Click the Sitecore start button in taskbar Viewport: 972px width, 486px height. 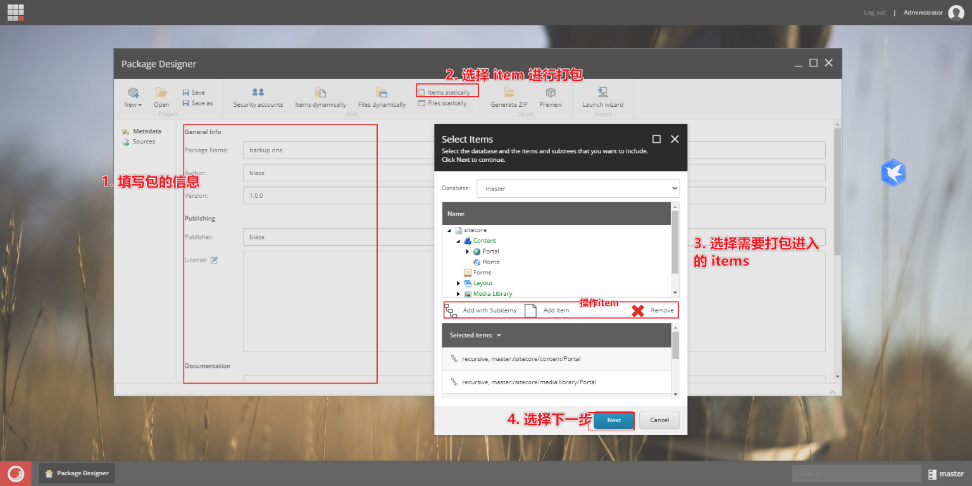click(x=16, y=473)
